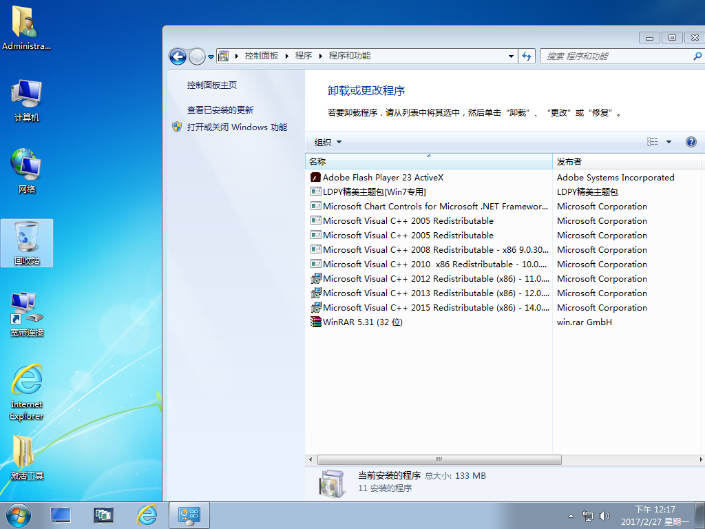Click the horizontal scrollbar thumb
Image resolution: width=705 pixels, height=529 pixels.
[439, 459]
